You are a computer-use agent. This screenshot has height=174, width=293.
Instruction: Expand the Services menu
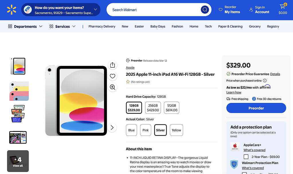coord(62,26)
